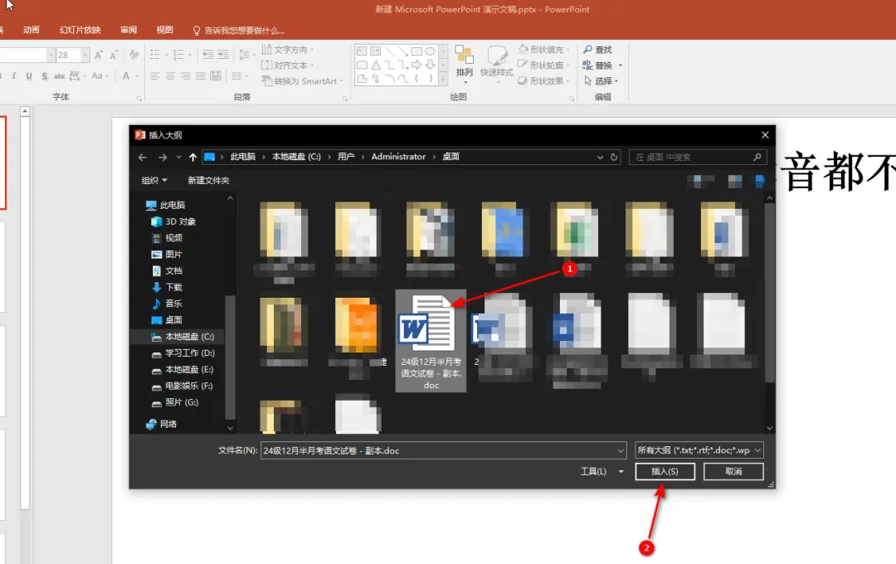Select right arrow shape in gallery

tap(416, 66)
